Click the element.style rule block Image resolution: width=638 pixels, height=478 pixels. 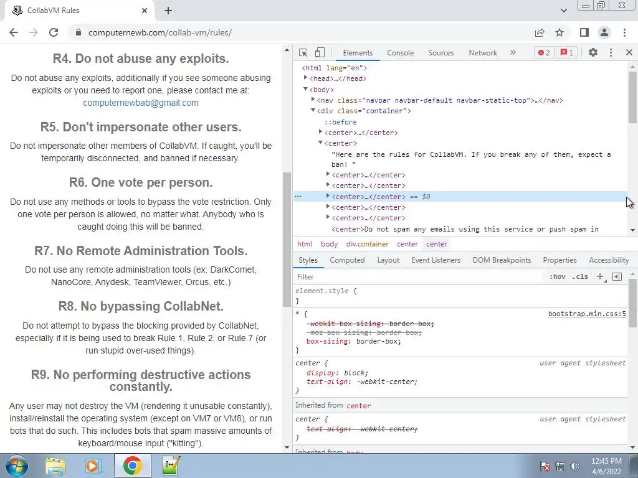pyautogui.click(x=460, y=296)
